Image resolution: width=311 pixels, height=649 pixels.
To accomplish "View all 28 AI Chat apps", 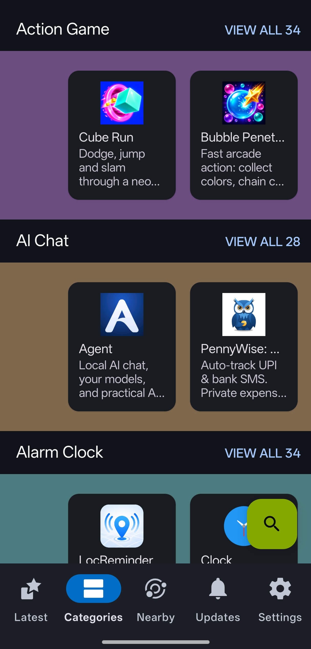I will point(262,242).
